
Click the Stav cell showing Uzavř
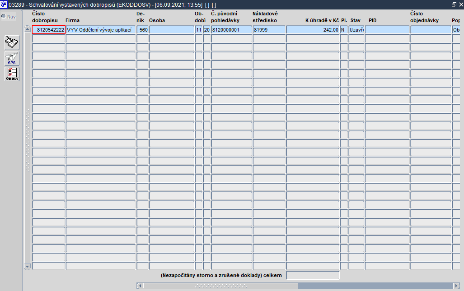click(356, 30)
